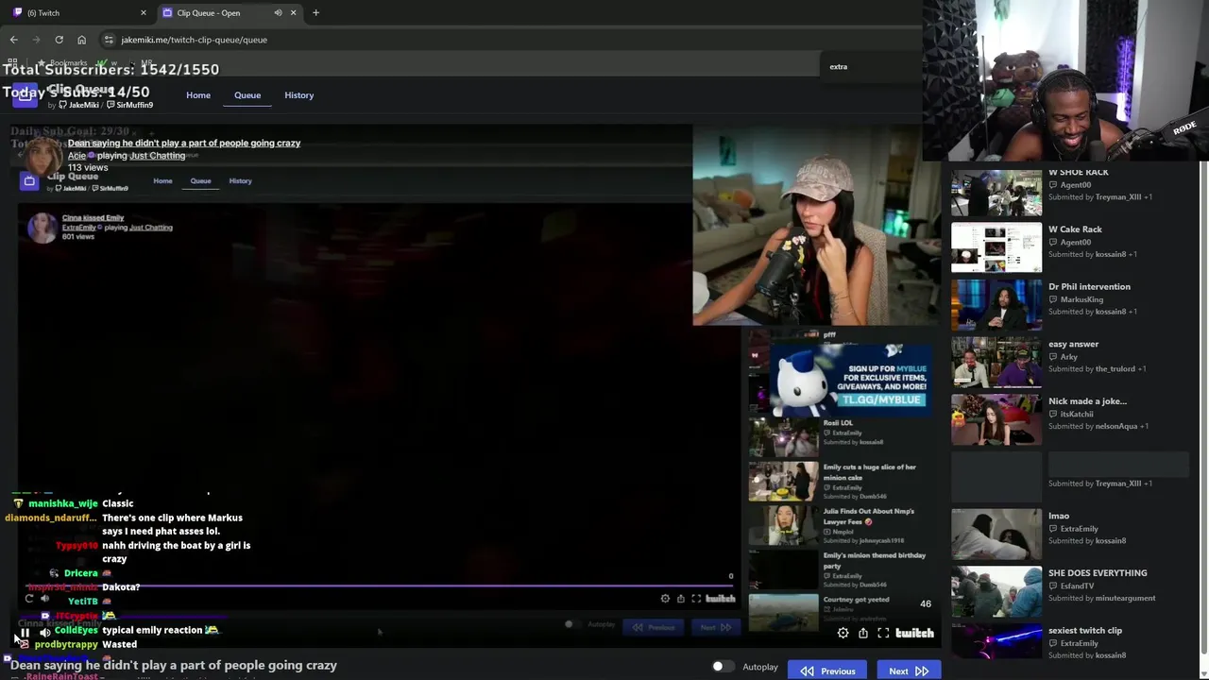Skip to the Next clip
1209x680 pixels.
[909, 671]
